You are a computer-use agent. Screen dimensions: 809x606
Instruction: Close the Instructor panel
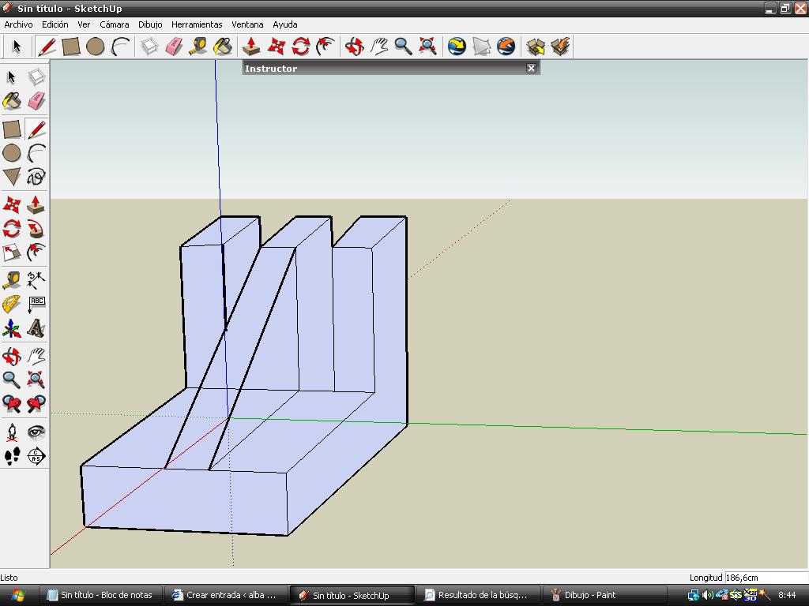pos(531,68)
